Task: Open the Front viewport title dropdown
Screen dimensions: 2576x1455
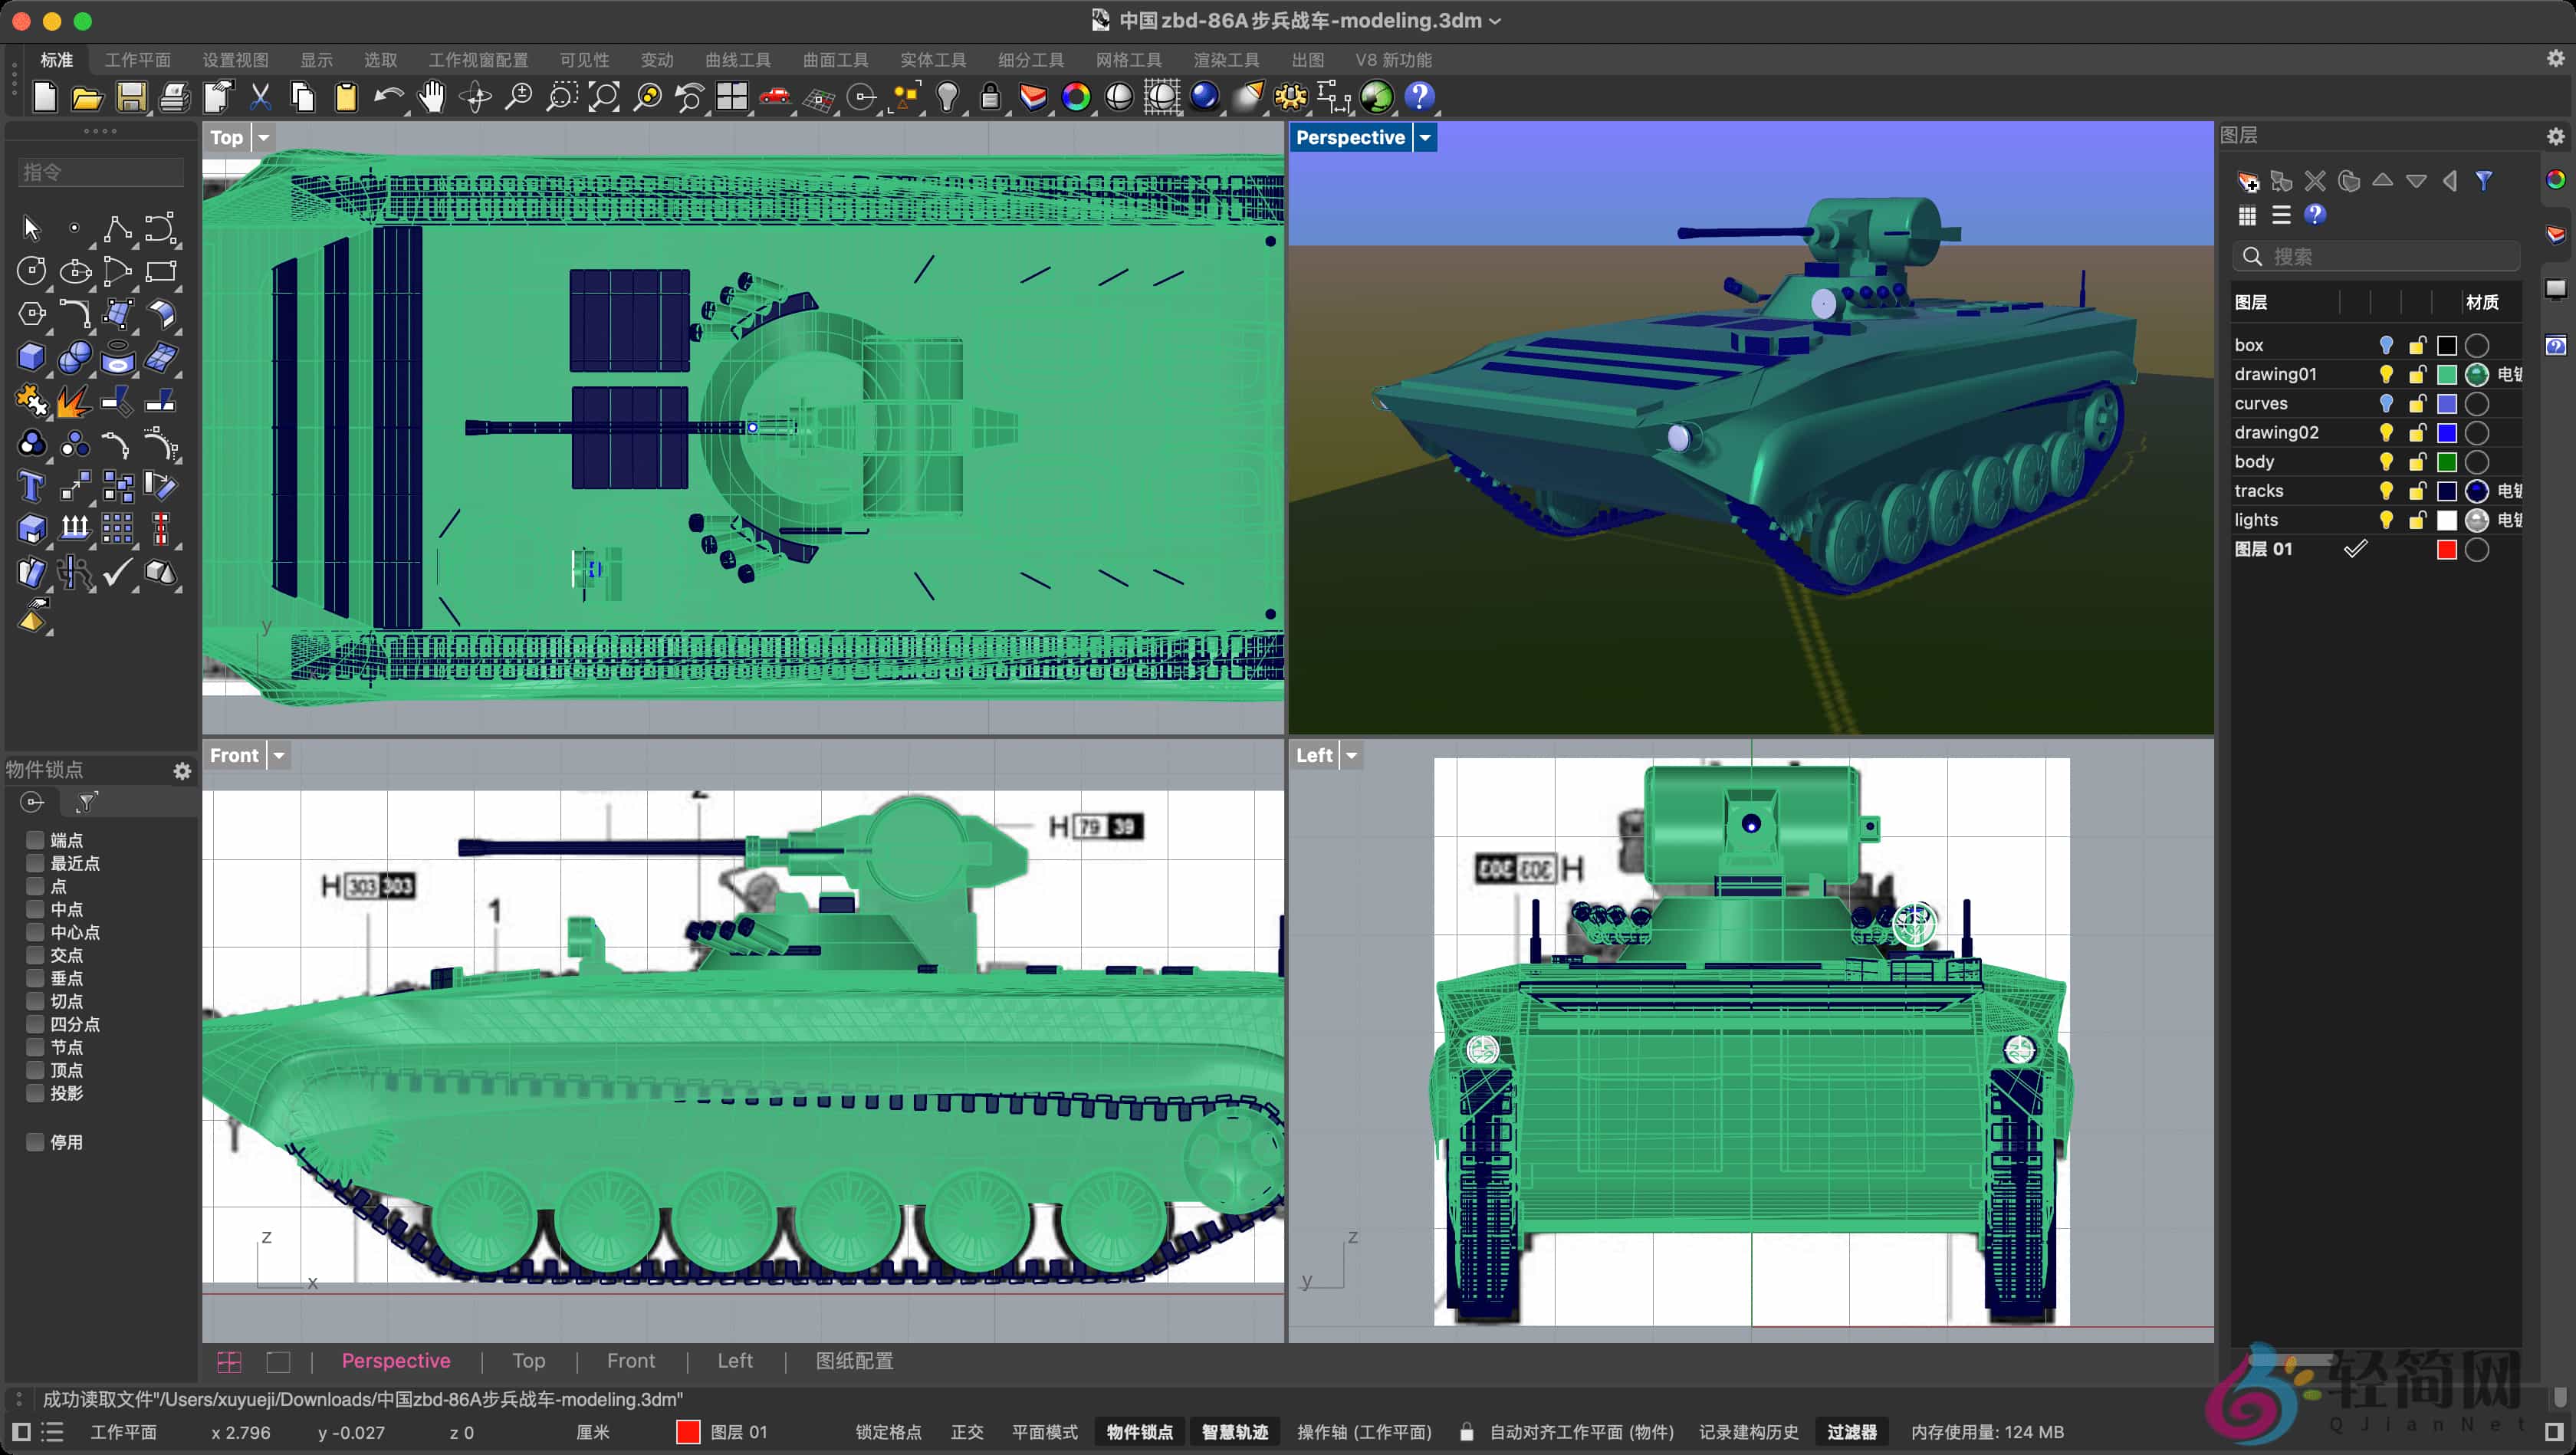Action: pyautogui.click(x=279, y=755)
